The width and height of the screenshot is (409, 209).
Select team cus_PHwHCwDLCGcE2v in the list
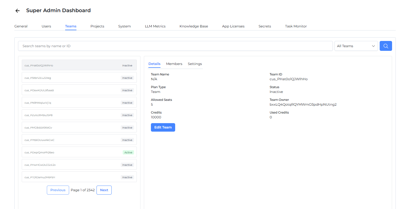tap(79, 164)
